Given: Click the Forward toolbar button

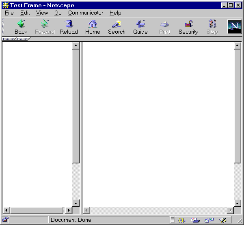Looking at the screenshot, I should 45,27.
